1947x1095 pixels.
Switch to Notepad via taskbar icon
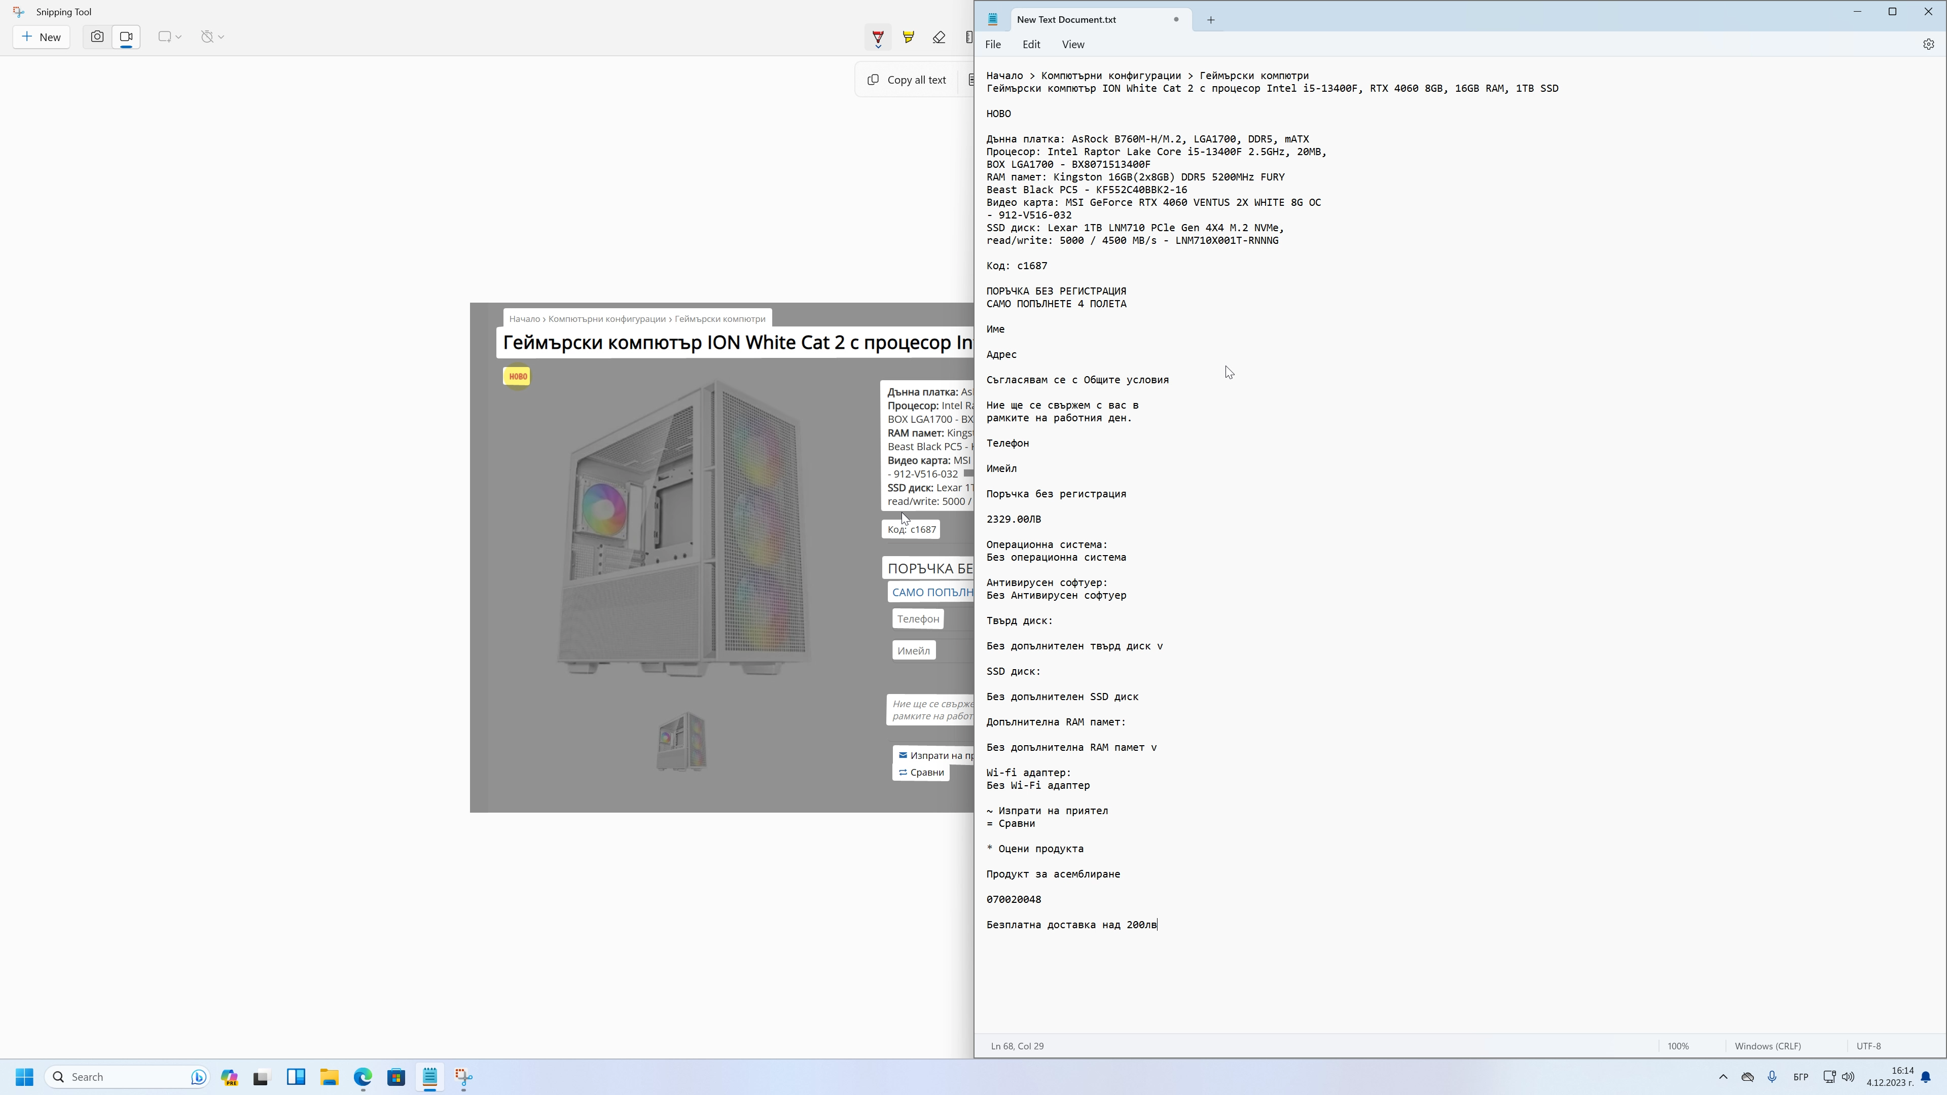click(x=430, y=1077)
